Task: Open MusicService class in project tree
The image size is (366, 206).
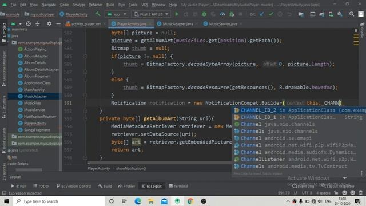Action: coord(34,110)
